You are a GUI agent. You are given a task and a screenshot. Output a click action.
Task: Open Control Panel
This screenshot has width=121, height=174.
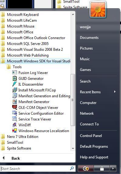click(91, 135)
